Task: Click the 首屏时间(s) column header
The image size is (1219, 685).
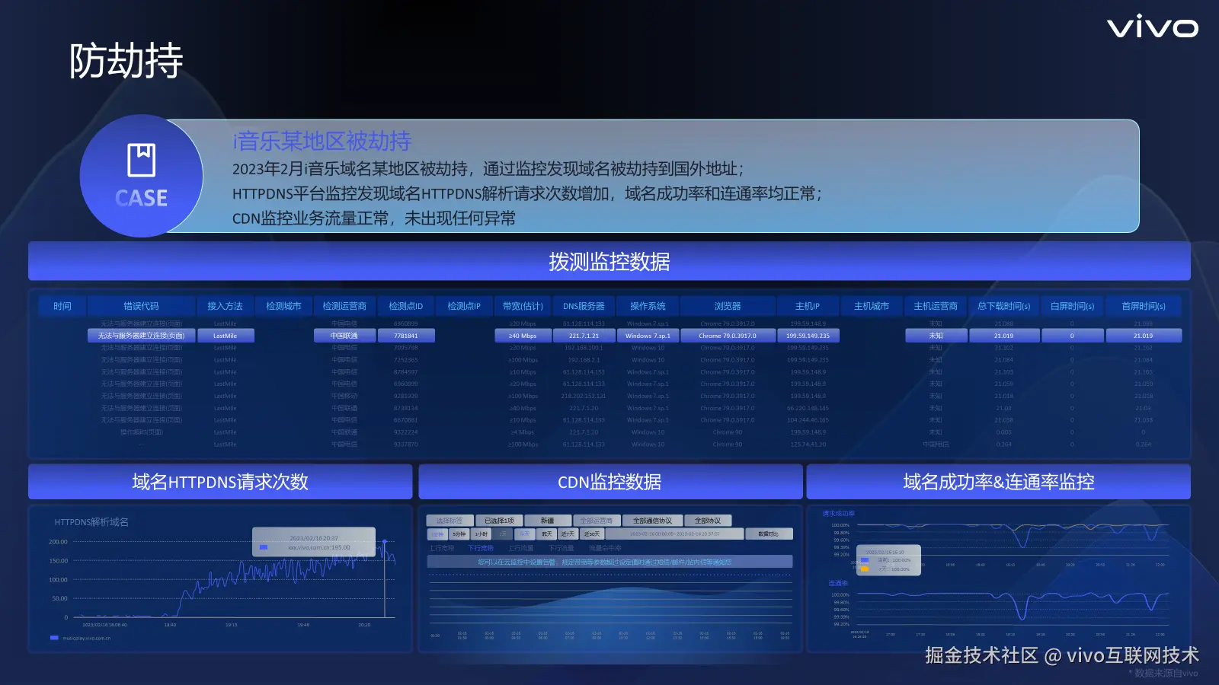Action: [1144, 306]
